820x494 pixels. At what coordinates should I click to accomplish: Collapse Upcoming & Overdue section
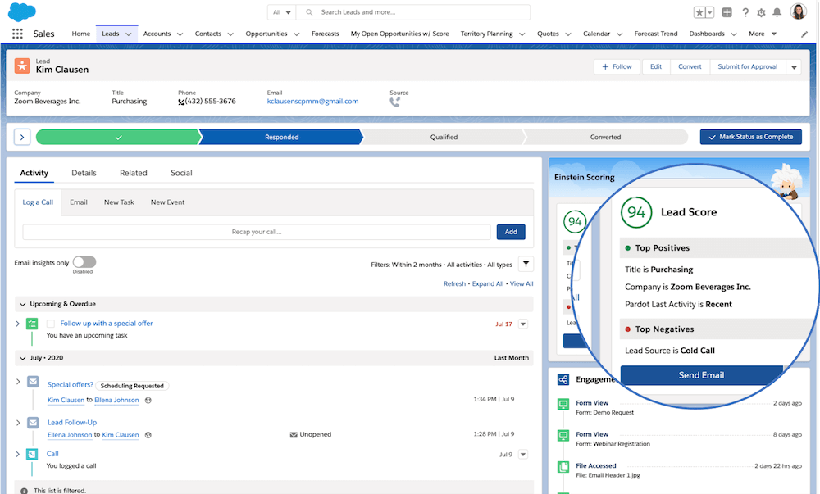tap(22, 304)
